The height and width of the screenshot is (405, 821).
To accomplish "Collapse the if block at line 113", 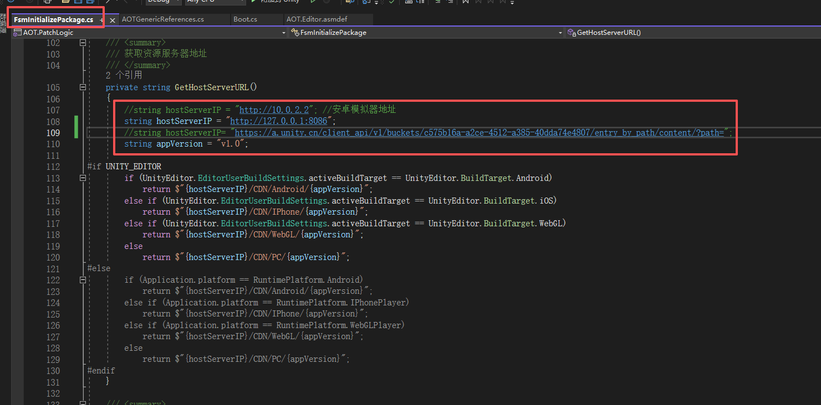I will 83,178.
